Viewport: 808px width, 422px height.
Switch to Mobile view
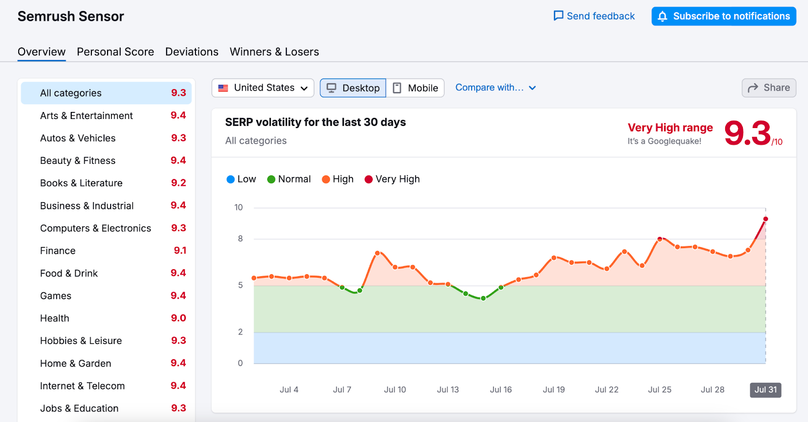tap(415, 88)
